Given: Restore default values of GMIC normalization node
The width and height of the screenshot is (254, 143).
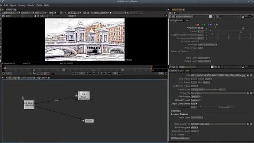Looking at the screenshot, I should pos(221,17).
